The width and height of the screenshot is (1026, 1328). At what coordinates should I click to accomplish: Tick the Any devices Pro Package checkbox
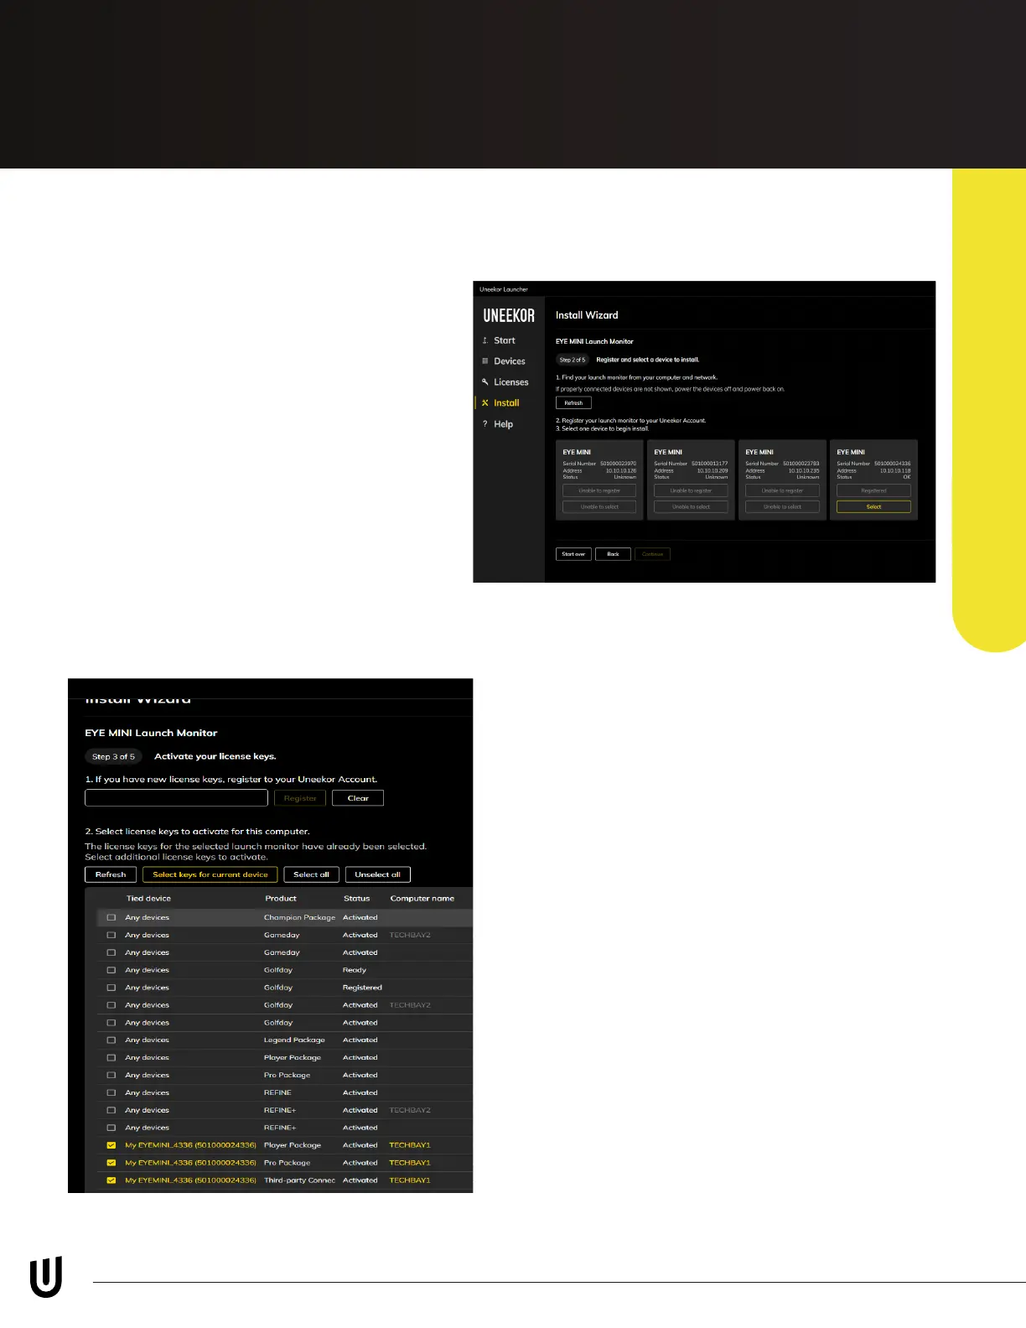click(x=111, y=1076)
